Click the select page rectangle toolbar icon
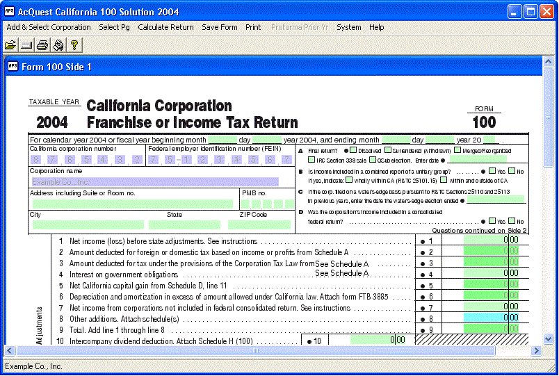559x376 pixels. (26, 45)
